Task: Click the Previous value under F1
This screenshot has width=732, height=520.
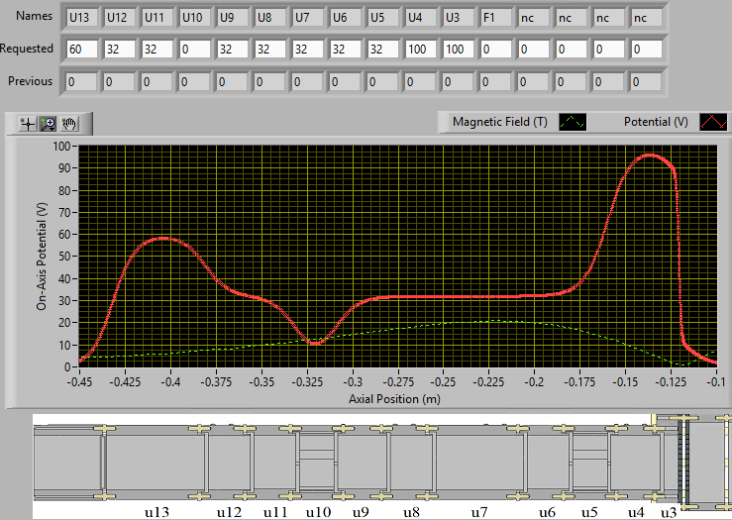Action: pyautogui.click(x=496, y=82)
